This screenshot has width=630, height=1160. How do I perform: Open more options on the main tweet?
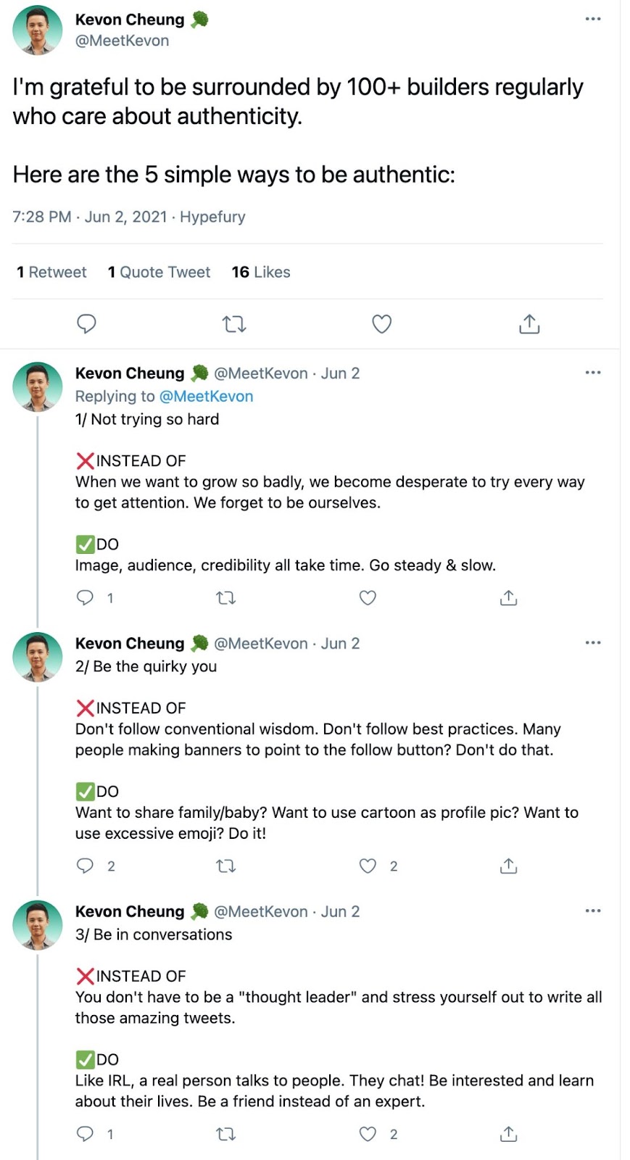point(593,19)
